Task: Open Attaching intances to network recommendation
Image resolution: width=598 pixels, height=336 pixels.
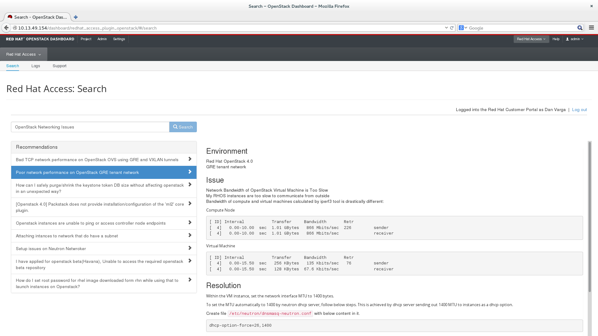Action: tap(104, 236)
